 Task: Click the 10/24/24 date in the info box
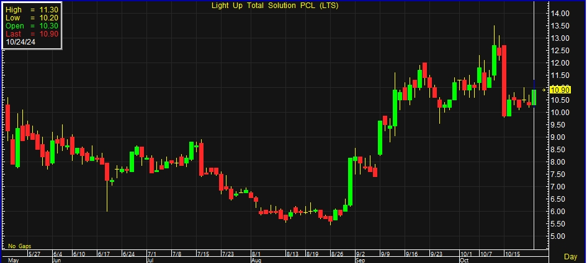coord(22,43)
